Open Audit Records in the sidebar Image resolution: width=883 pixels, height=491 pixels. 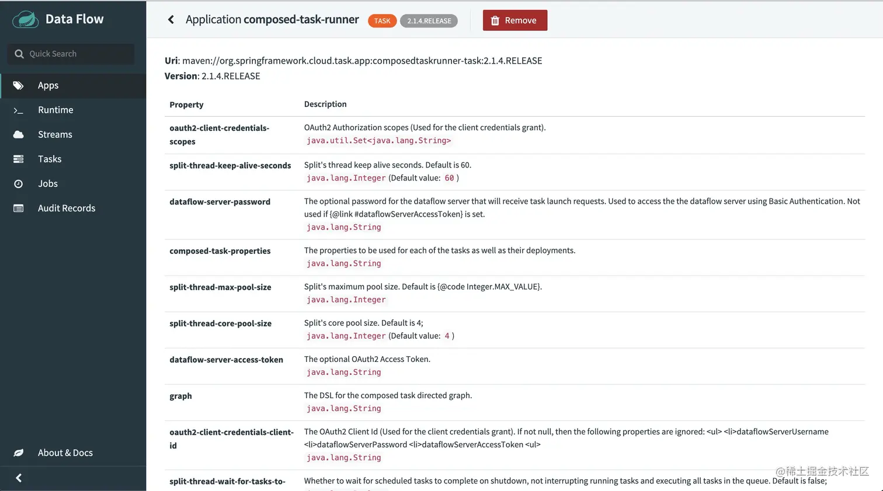point(67,208)
